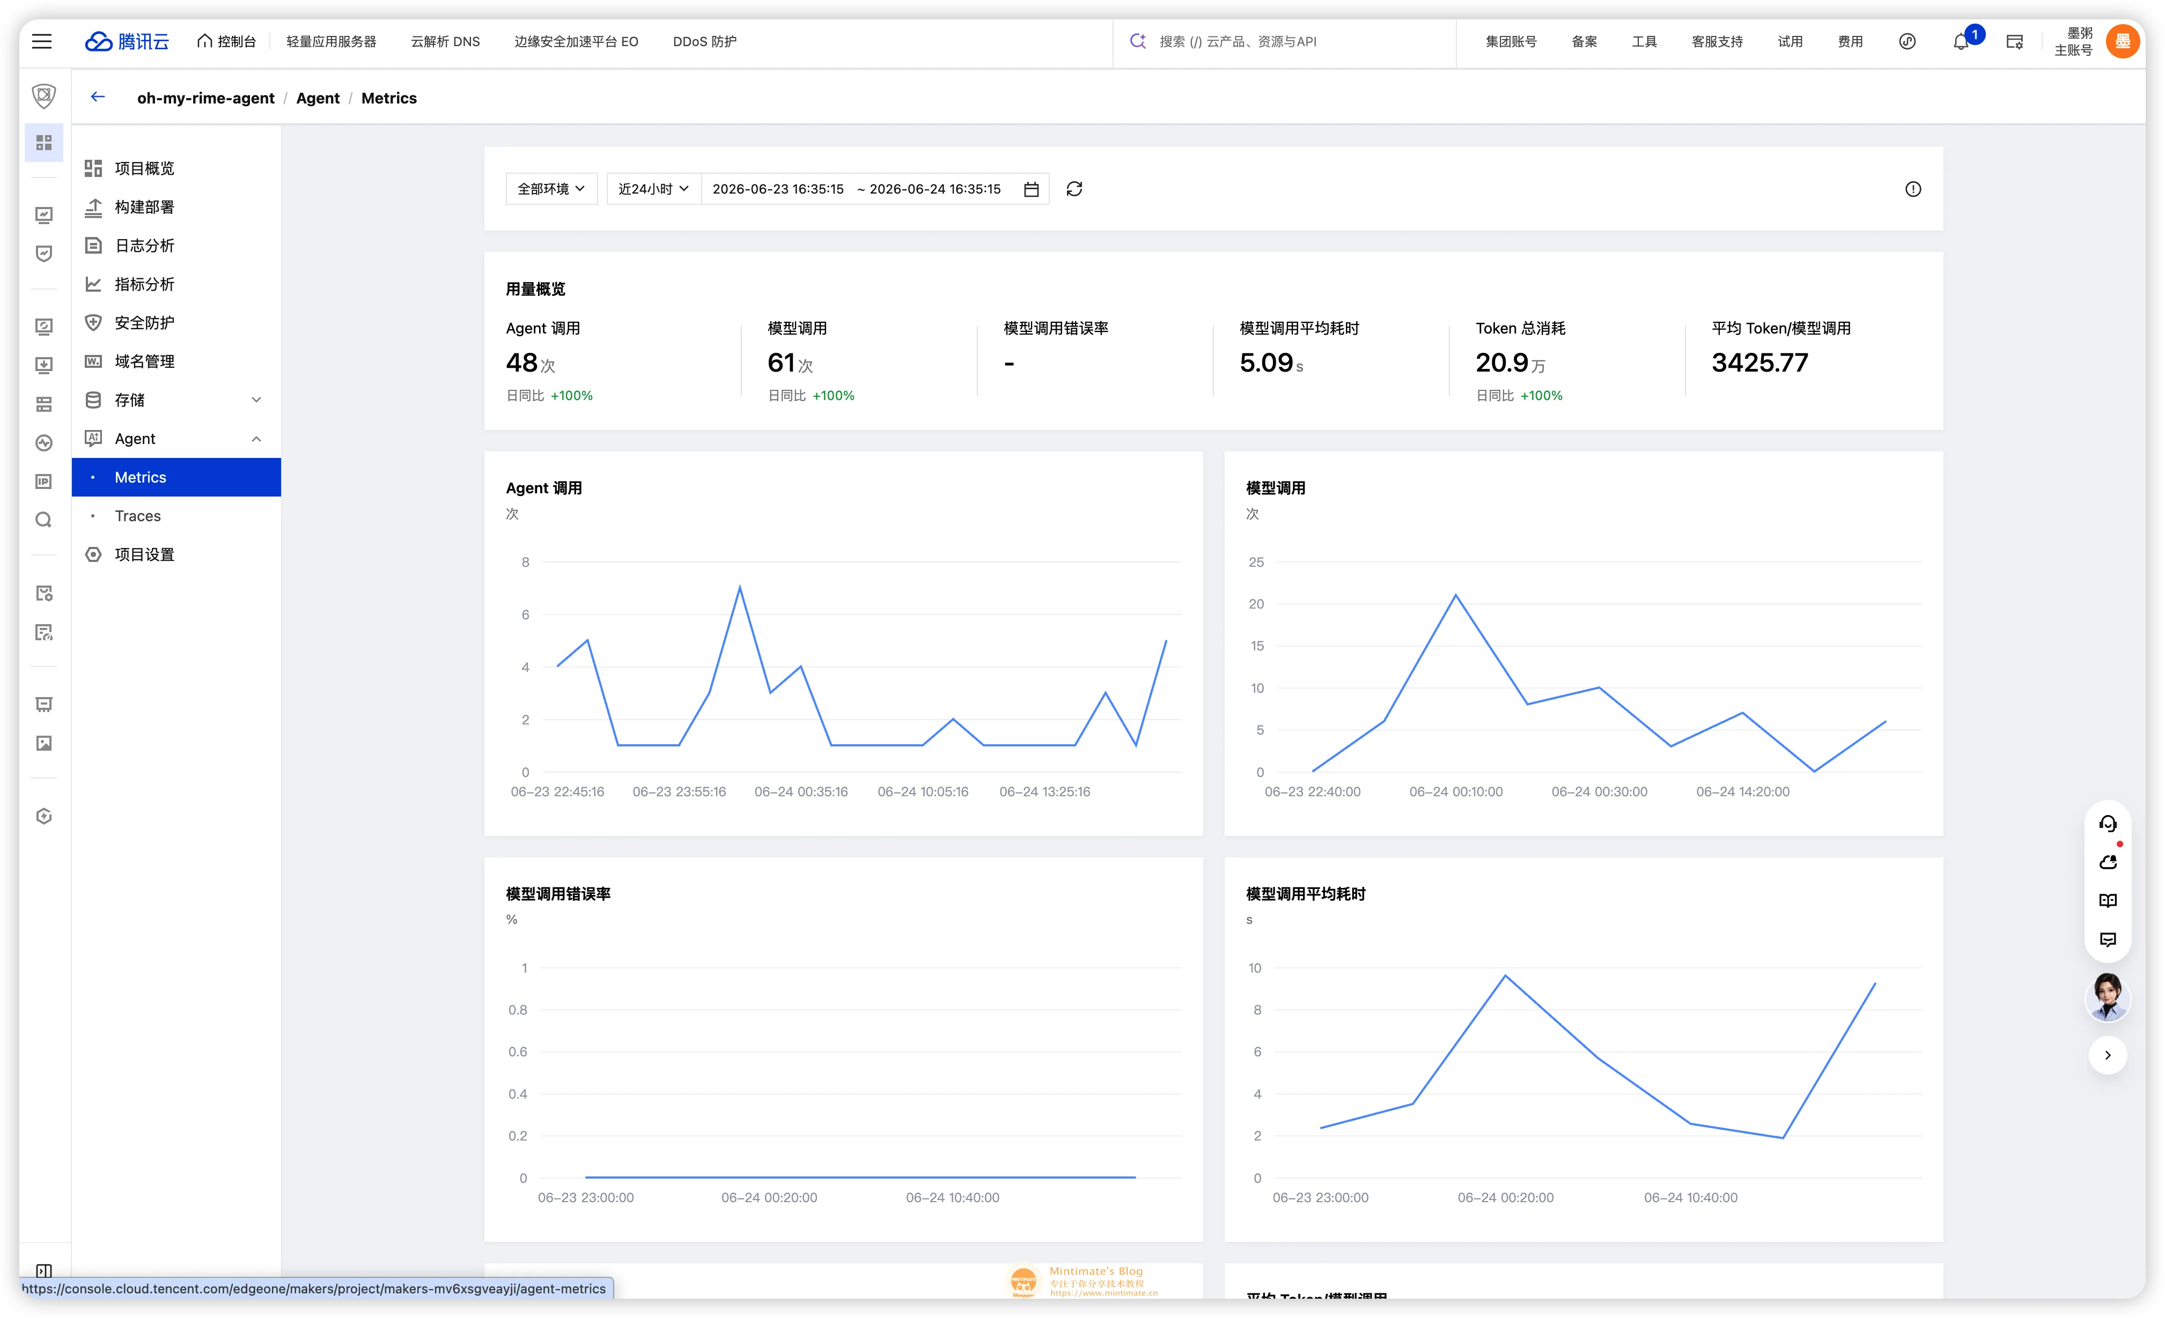
Task: Open the 全部环境 environment dropdown
Action: [551, 189]
